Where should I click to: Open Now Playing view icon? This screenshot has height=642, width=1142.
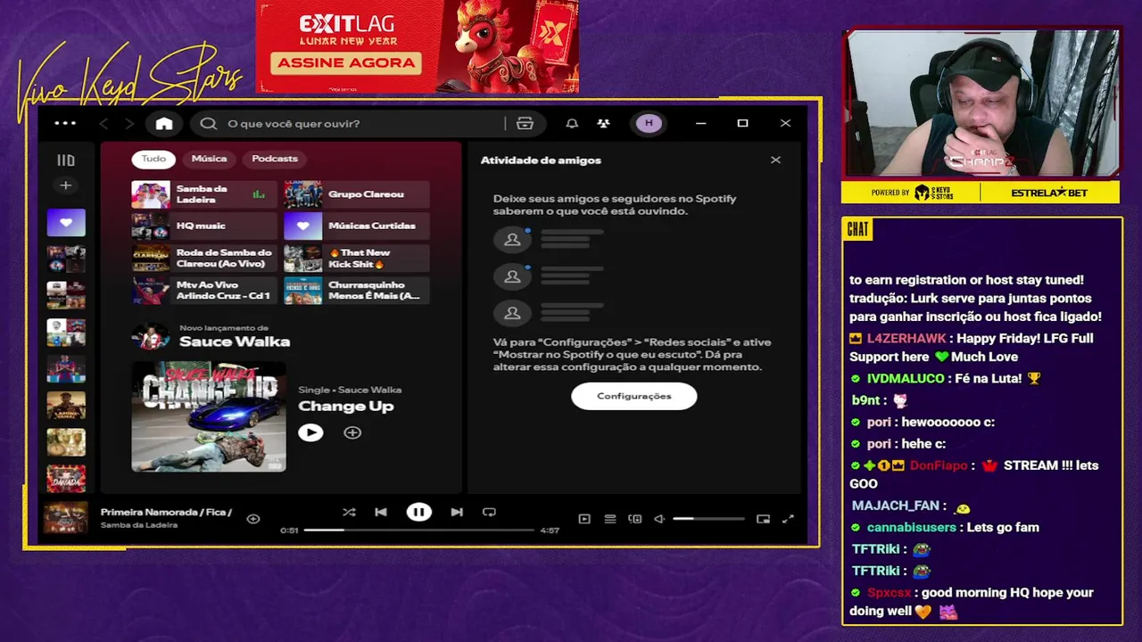[584, 518]
